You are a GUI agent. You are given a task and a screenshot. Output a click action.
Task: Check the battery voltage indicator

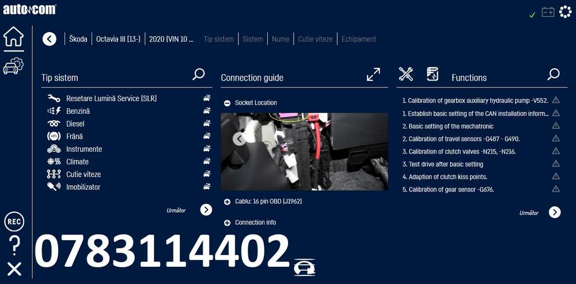[548, 12]
